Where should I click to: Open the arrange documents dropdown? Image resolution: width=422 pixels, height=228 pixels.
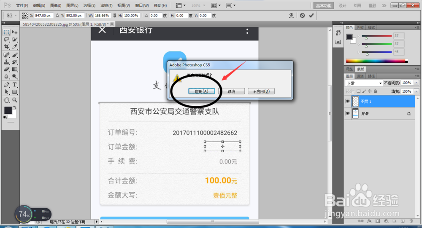216,5
